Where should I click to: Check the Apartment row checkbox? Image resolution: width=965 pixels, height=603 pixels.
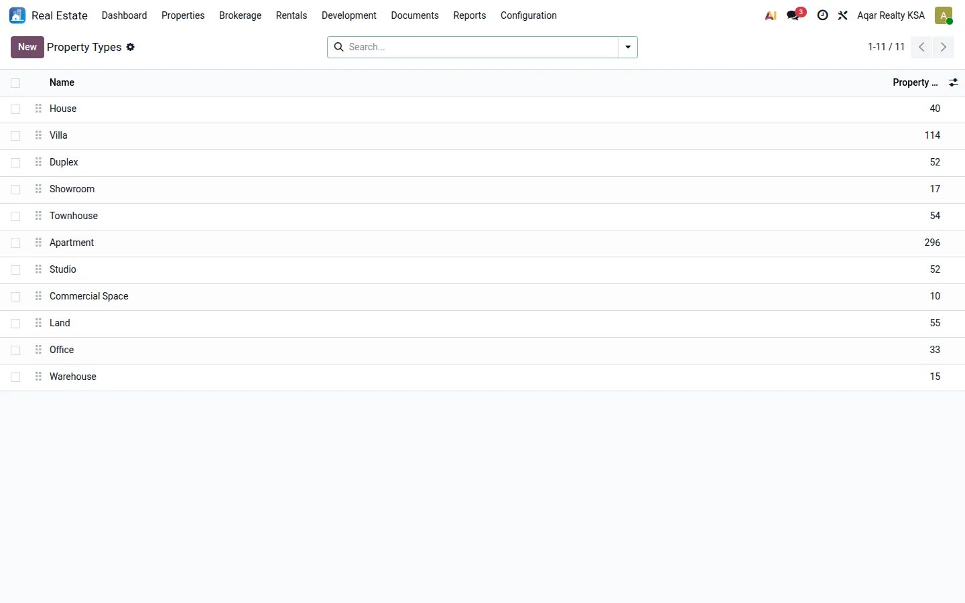15,243
